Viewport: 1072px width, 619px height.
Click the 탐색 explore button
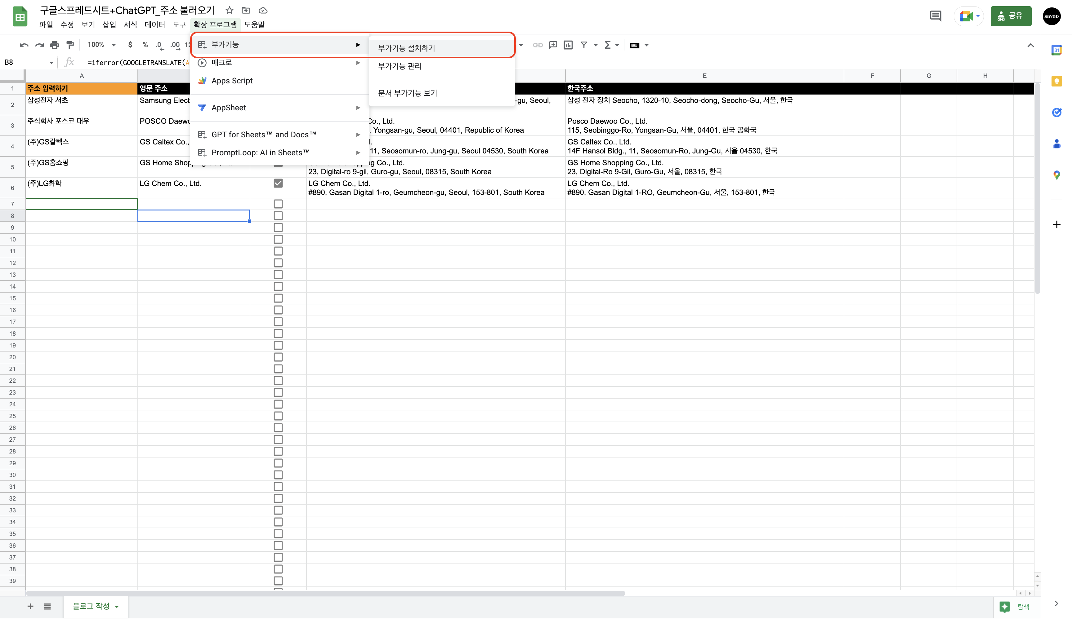tap(1016, 607)
